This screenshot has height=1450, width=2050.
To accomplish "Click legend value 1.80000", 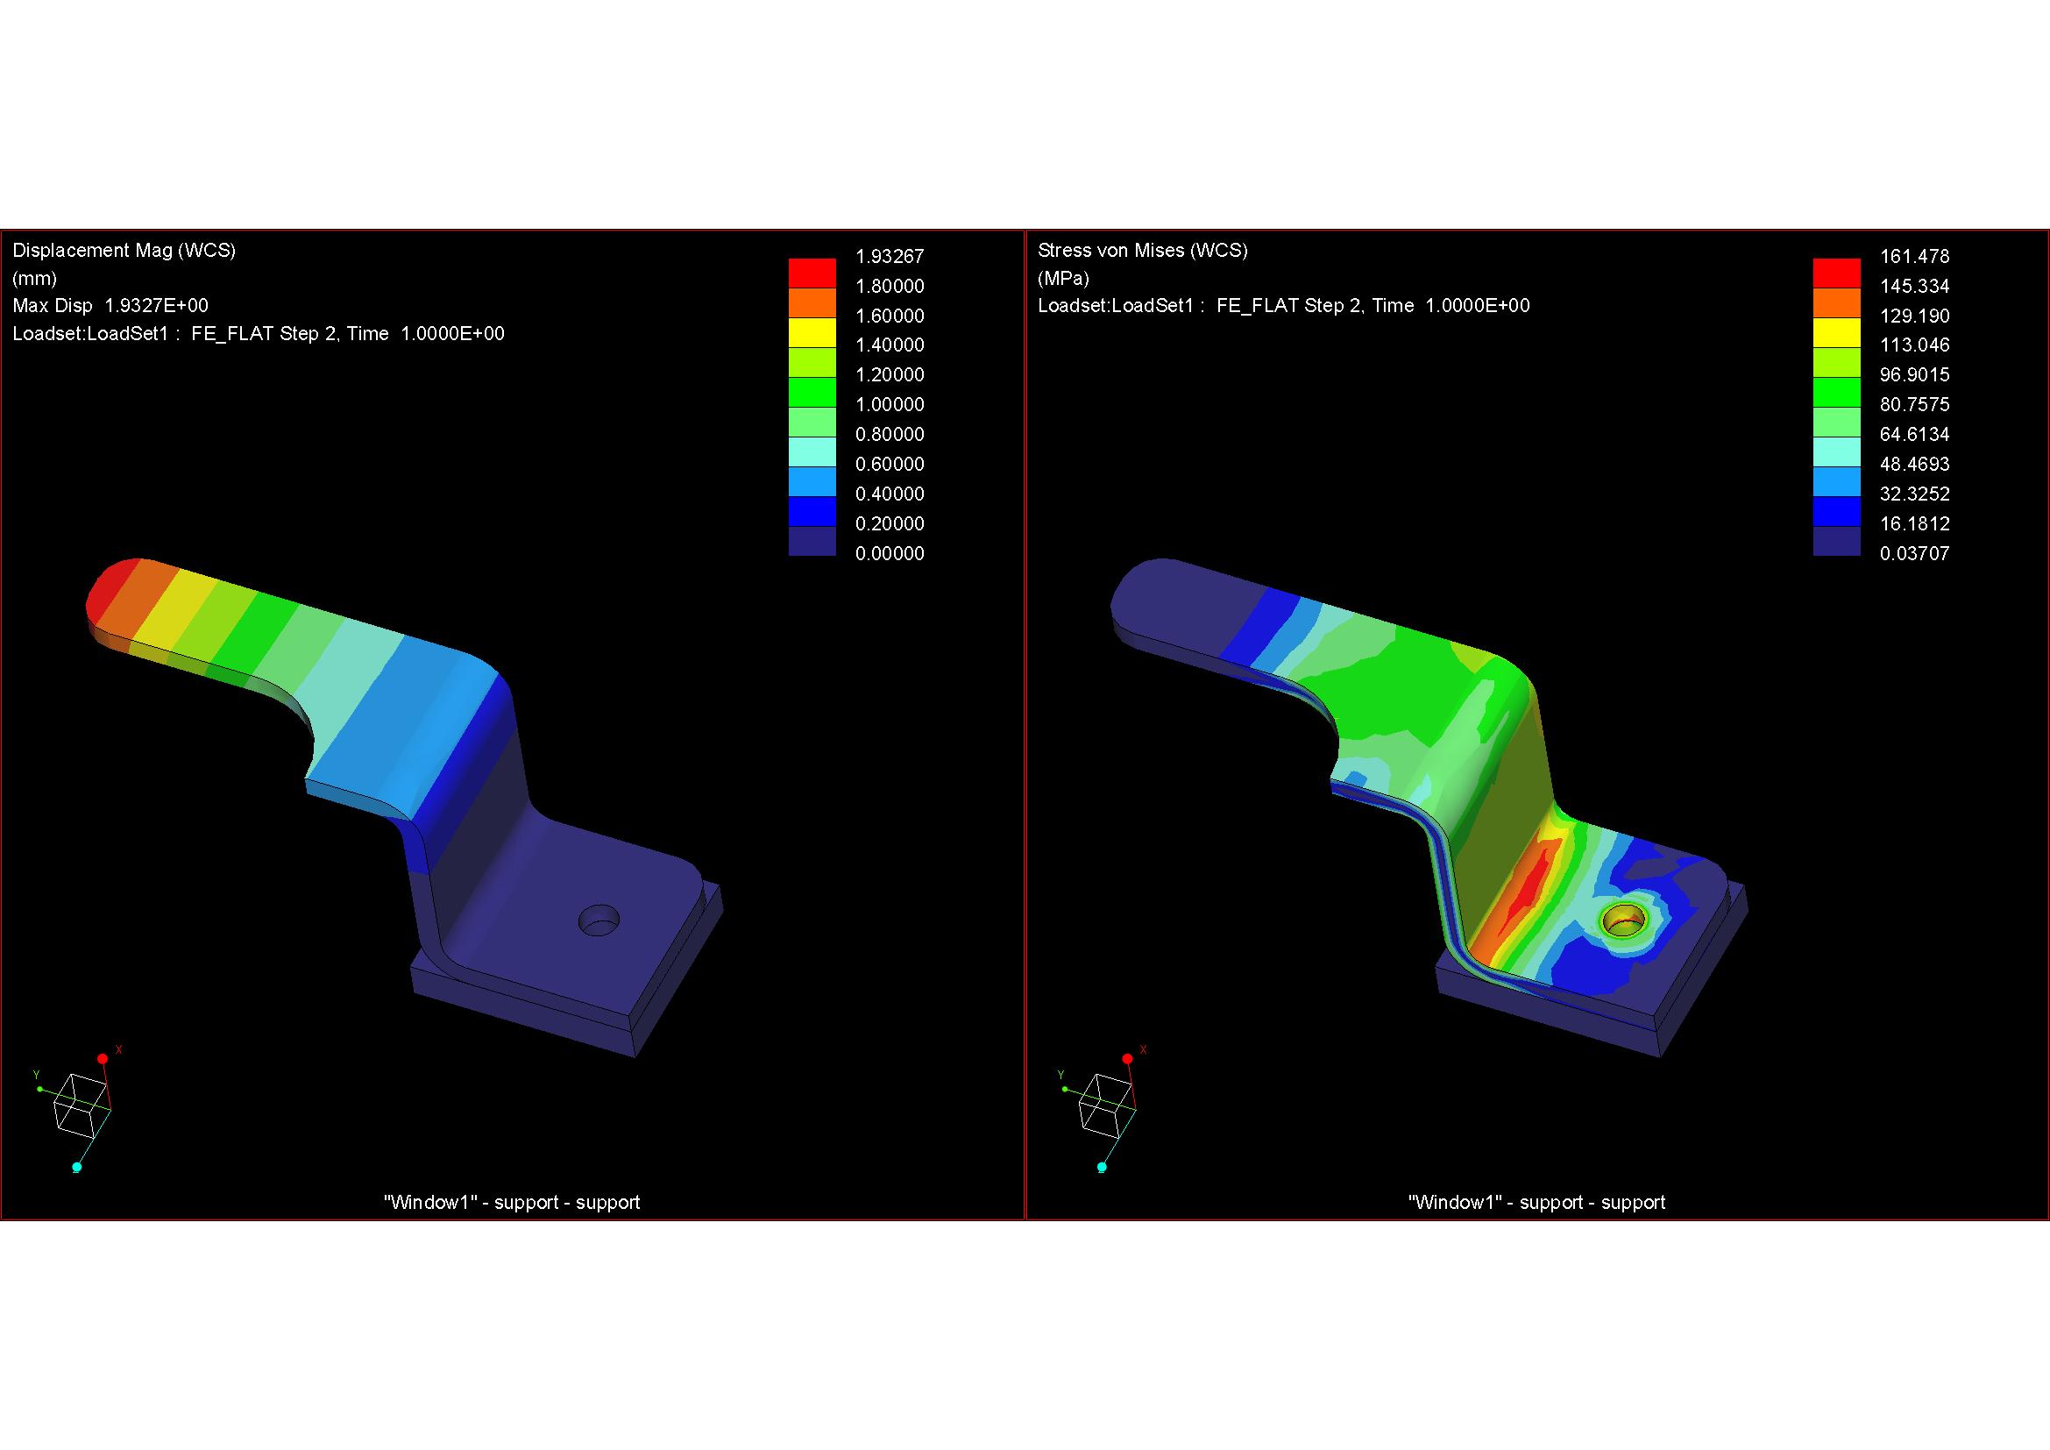I will click(890, 286).
